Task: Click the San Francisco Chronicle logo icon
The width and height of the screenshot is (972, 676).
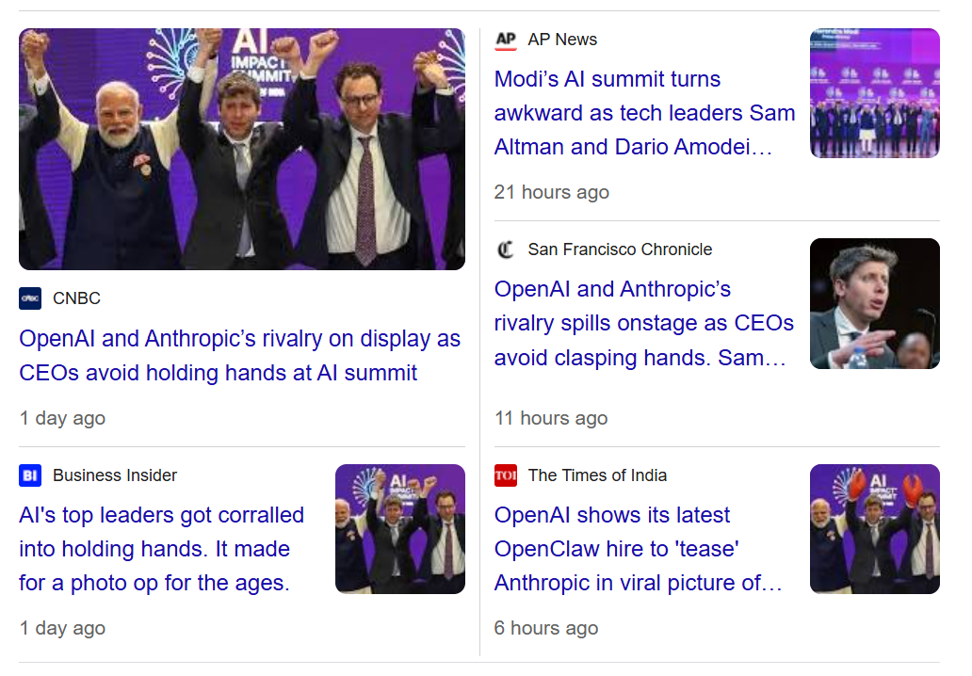Action: pyautogui.click(x=506, y=249)
